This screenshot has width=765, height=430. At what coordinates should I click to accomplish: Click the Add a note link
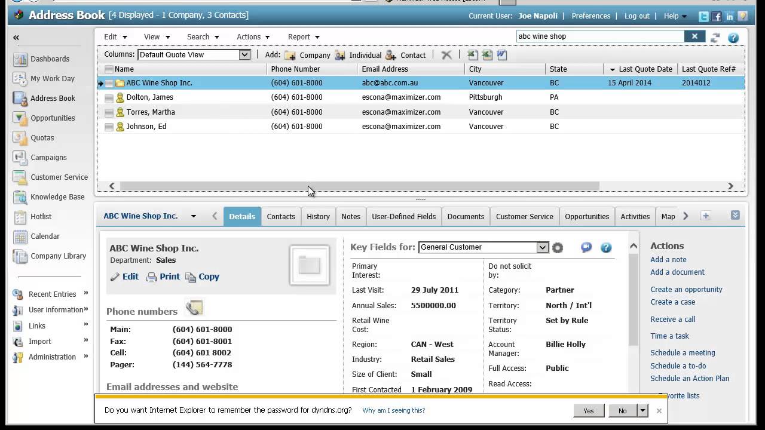(x=668, y=259)
